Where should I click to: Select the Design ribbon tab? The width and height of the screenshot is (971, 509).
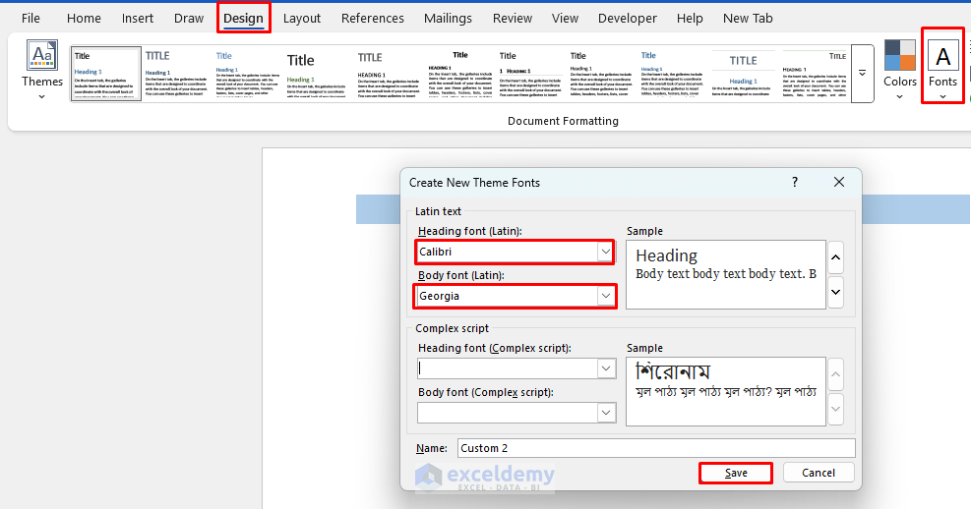pyautogui.click(x=243, y=19)
